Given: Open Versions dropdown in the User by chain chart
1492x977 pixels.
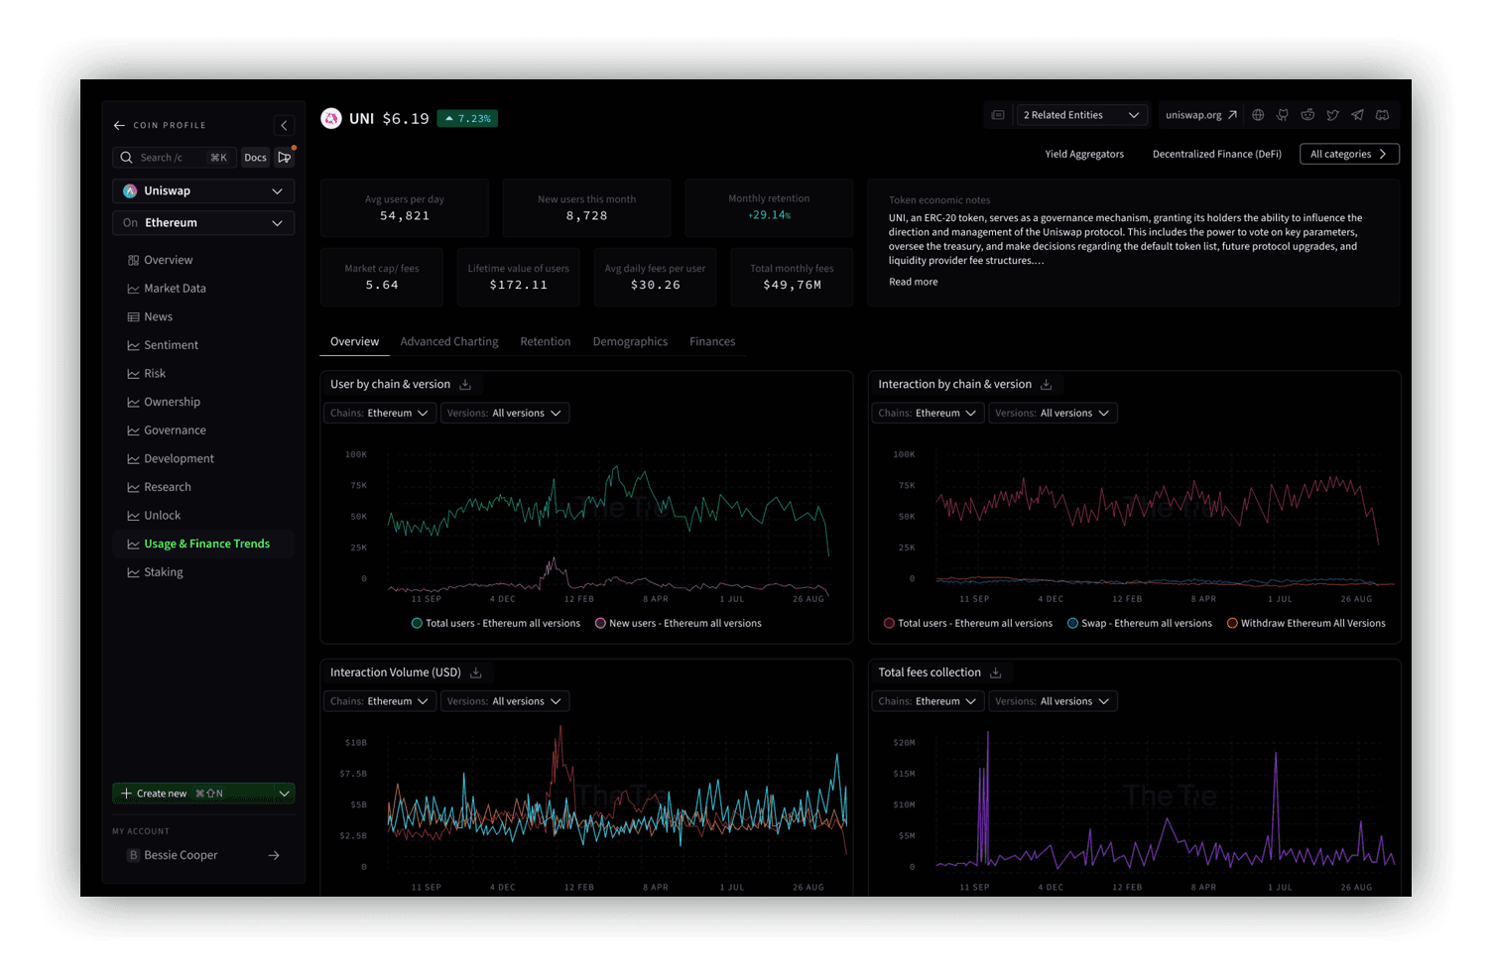Looking at the screenshot, I should [505, 414].
